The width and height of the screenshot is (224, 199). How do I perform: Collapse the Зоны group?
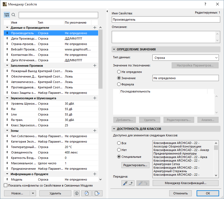[7, 131]
